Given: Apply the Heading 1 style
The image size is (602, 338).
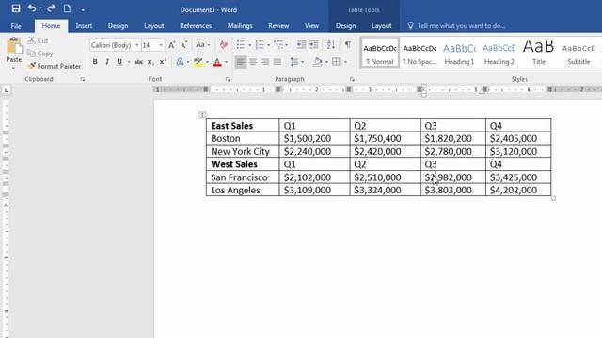Looking at the screenshot, I should [x=459, y=53].
